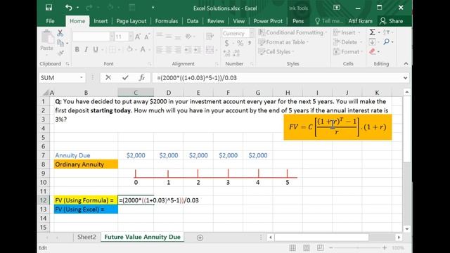Expand the formula bar chevron
The image size is (450, 253).
coord(405,78)
